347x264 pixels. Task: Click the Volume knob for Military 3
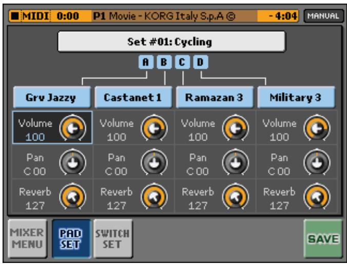[x=317, y=128]
